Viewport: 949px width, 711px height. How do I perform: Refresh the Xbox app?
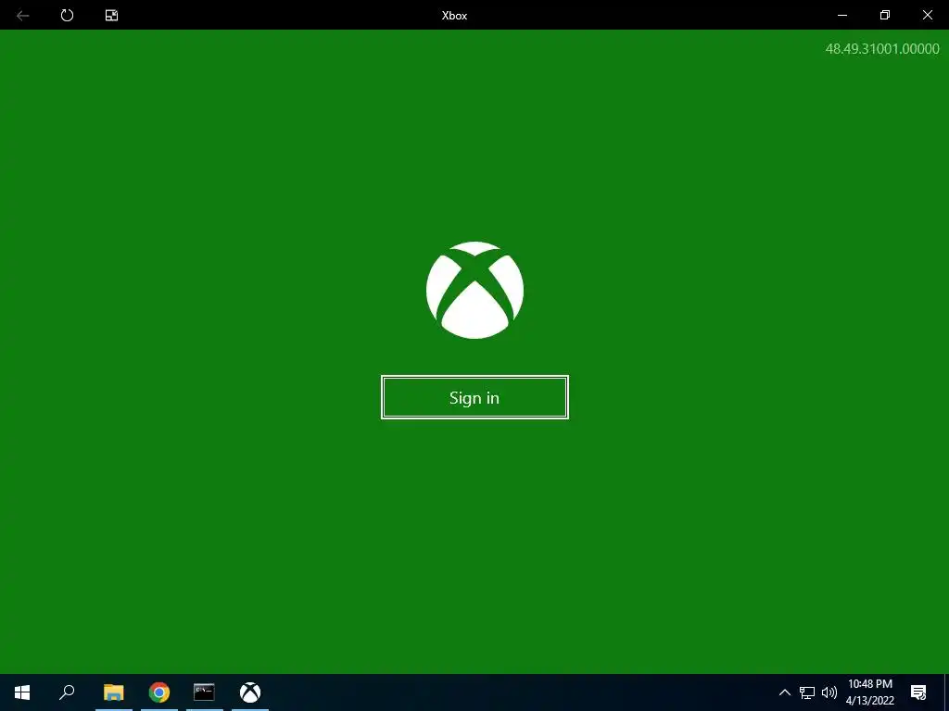67,15
